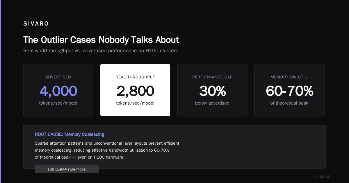
Task: Visit the sivaro.in link
Action: point(323,176)
